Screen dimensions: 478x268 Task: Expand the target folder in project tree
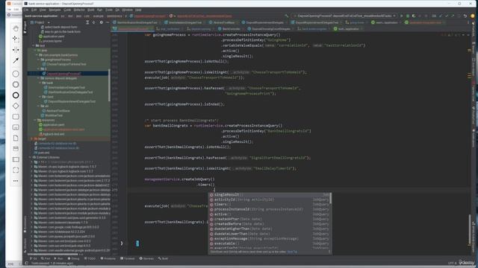[x=32, y=139]
